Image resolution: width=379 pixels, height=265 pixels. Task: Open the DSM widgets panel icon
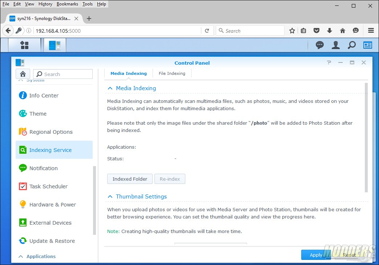[368, 45]
